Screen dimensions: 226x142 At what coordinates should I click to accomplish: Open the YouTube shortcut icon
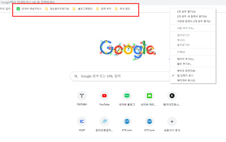tap(104, 96)
